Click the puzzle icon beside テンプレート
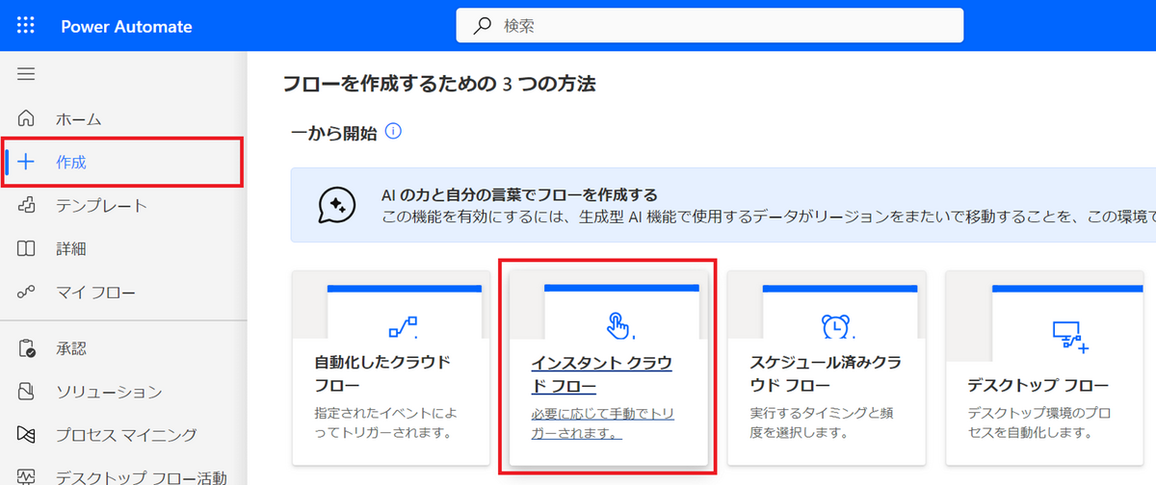Image resolution: width=1156 pixels, height=485 pixels. click(26, 205)
